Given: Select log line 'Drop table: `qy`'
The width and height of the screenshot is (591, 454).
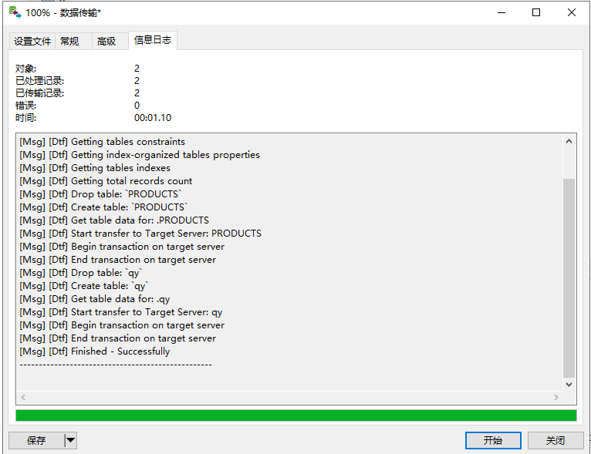Looking at the screenshot, I should [81, 273].
